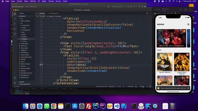The width and height of the screenshot is (198, 111).
Task: Open the Görünüm menu in the menu bar
Action: coord(33,1)
